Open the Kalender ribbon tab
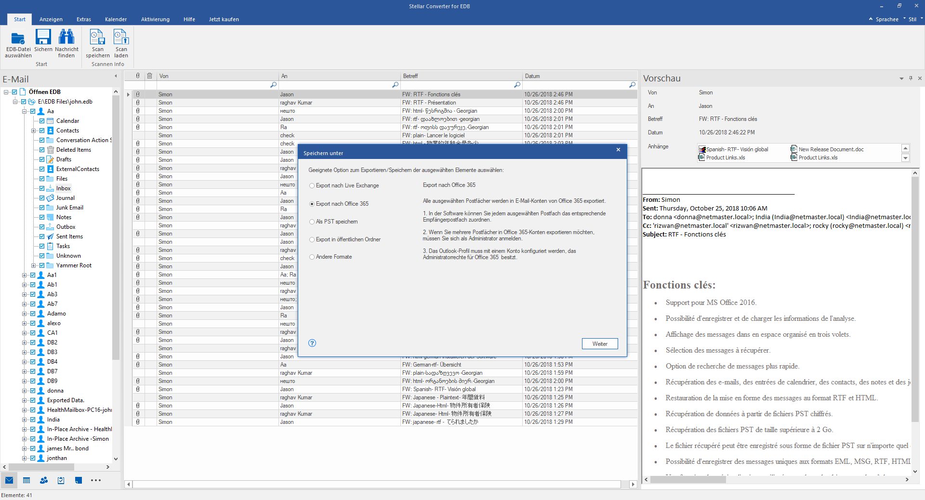This screenshot has height=500, width=925. pos(116,19)
